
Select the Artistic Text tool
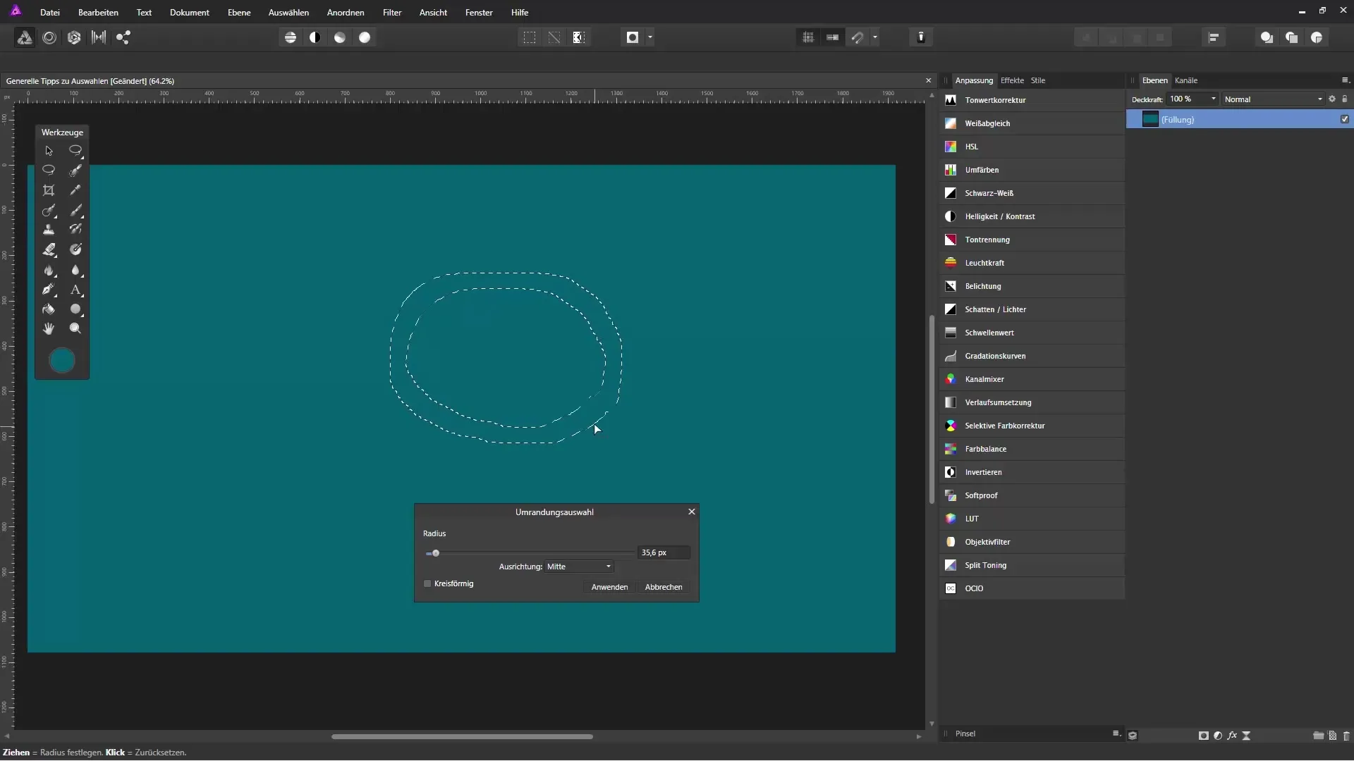pyautogui.click(x=75, y=290)
